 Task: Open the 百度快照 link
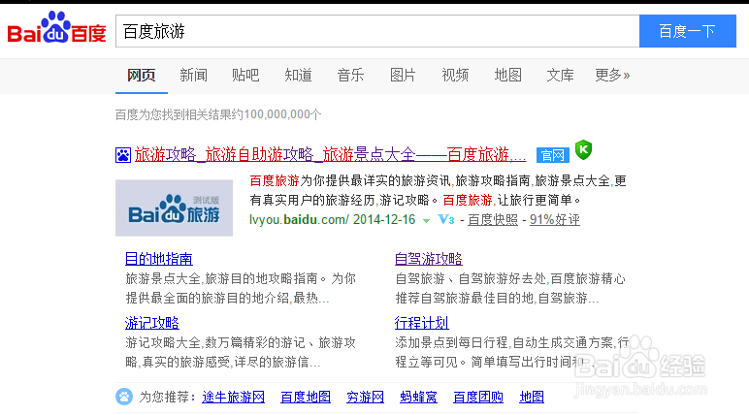tap(493, 220)
